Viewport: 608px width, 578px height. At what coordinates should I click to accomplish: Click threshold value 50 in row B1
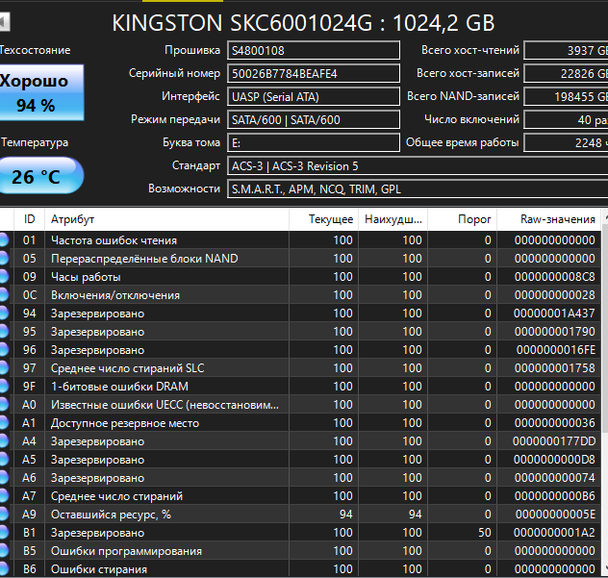(484, 533)
